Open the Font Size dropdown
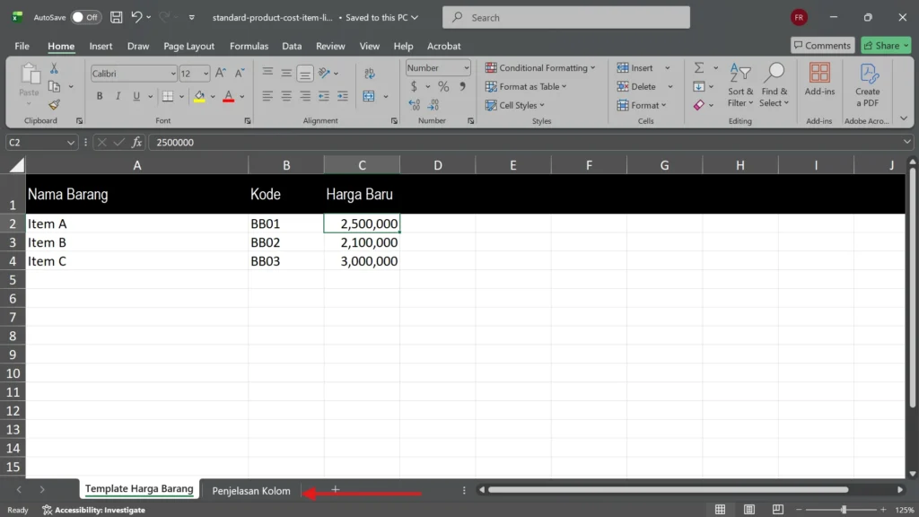 [x=206, y=72]
